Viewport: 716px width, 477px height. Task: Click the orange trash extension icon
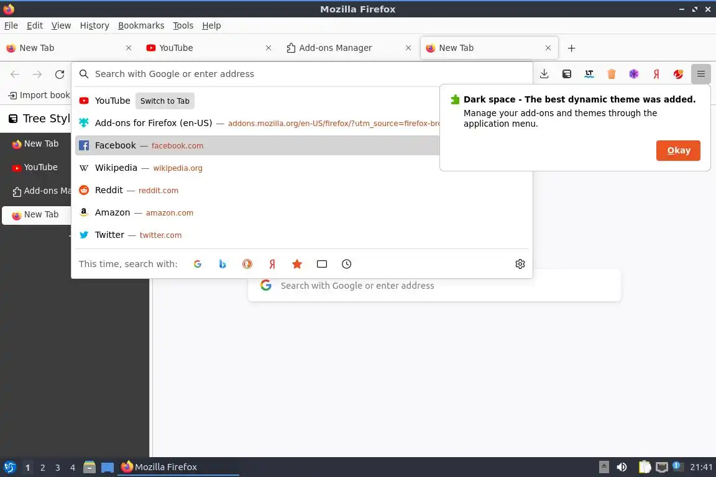coord(612,74)
